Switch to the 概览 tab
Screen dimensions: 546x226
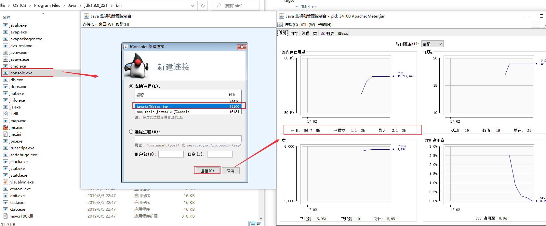[283, 33]
